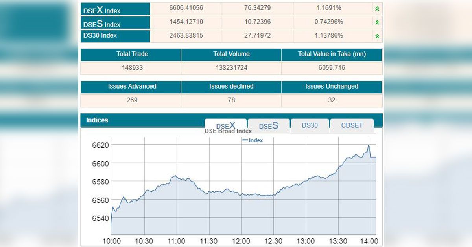
Task: Click the 11:30 x-axis label
Action: [x=208, y=241]
